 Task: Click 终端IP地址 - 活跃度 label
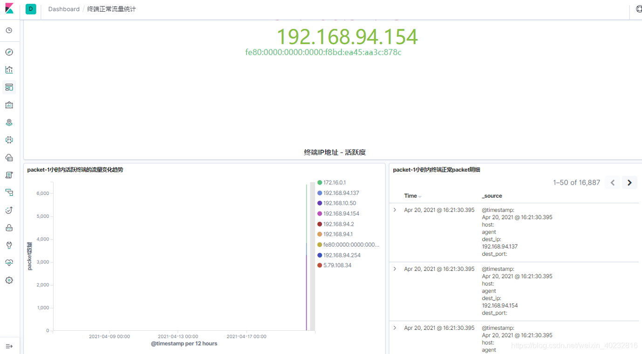[335, 152]
